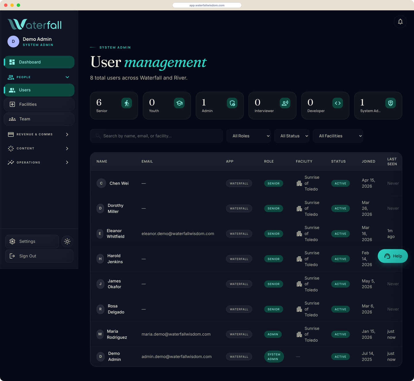Screen dimensions: 414x381
Task: Collapse the People section chevron
Action: click(x=67, y=77)
